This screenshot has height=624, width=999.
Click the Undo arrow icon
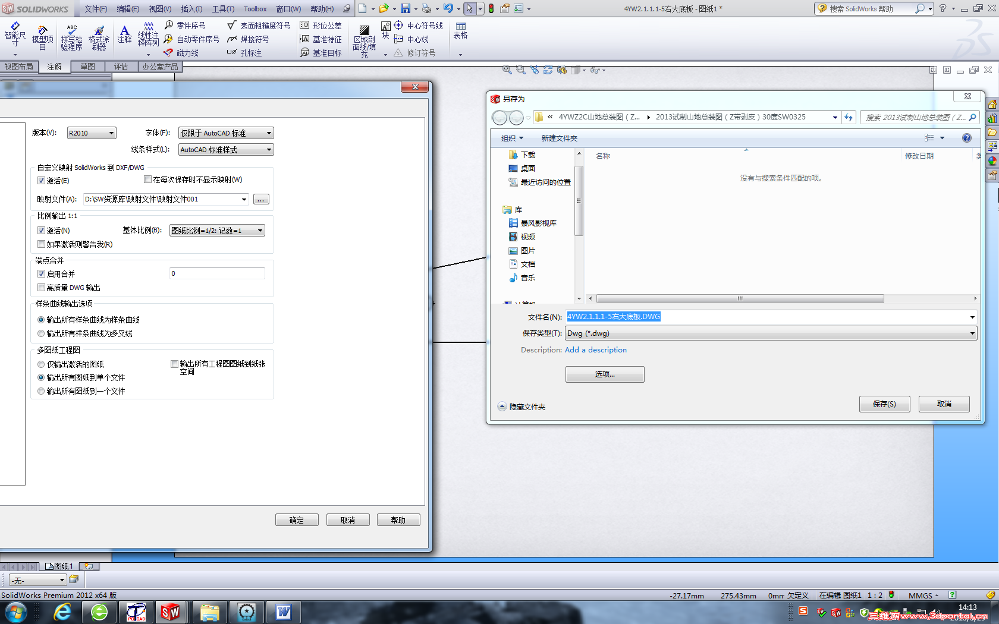tap(448, 8)
